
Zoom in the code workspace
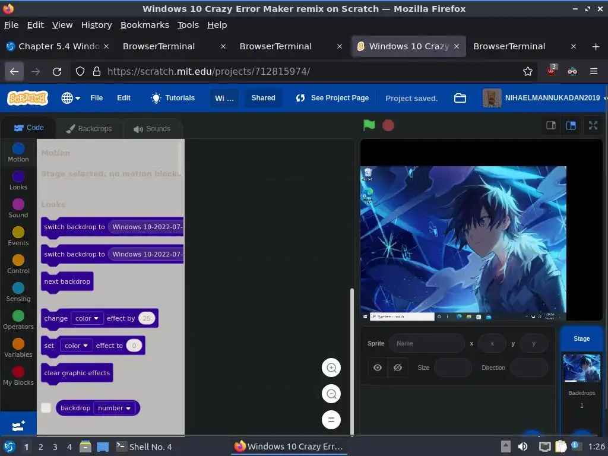tap(331, 368)
